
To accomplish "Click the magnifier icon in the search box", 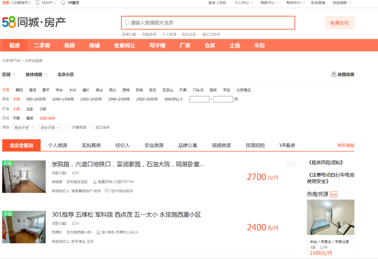I will 126,22.
